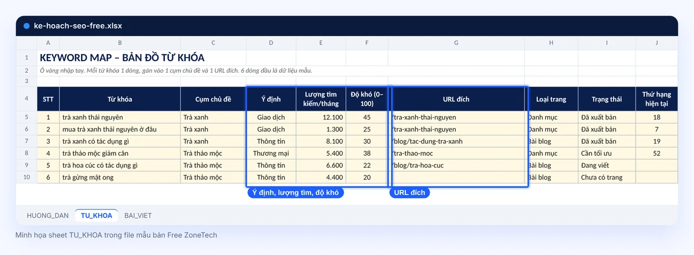The image size is (694, 255).
Task: Click 'Danh mục' cell in row 8
Action: tap(551, 153)
